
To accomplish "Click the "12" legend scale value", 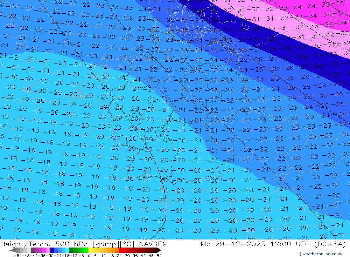I will pyautogui.click(x=103, y=256).
